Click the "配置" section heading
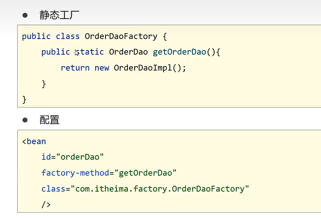This screenshot has height=218, width=321. [x=49, y=120]
